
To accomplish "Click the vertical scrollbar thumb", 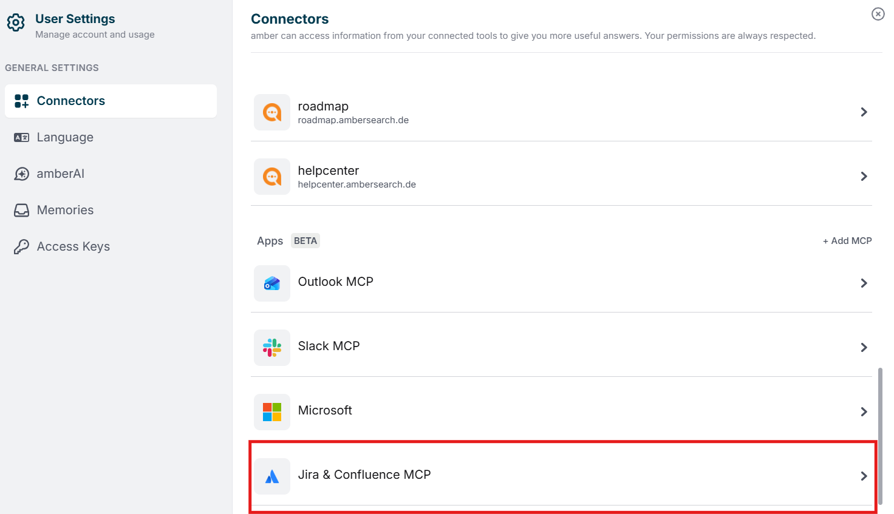I will [880, 436].
